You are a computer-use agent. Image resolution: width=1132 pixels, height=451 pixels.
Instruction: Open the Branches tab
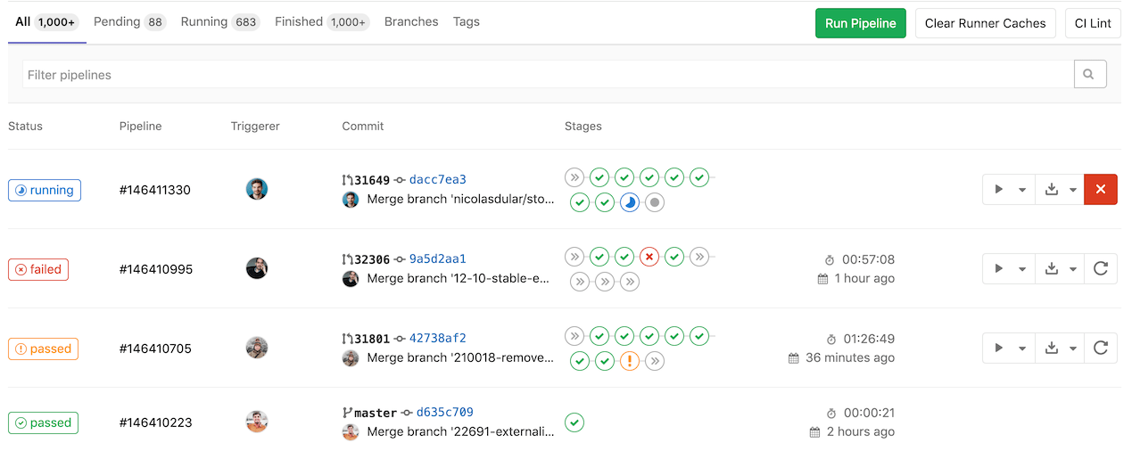point(411,22)
